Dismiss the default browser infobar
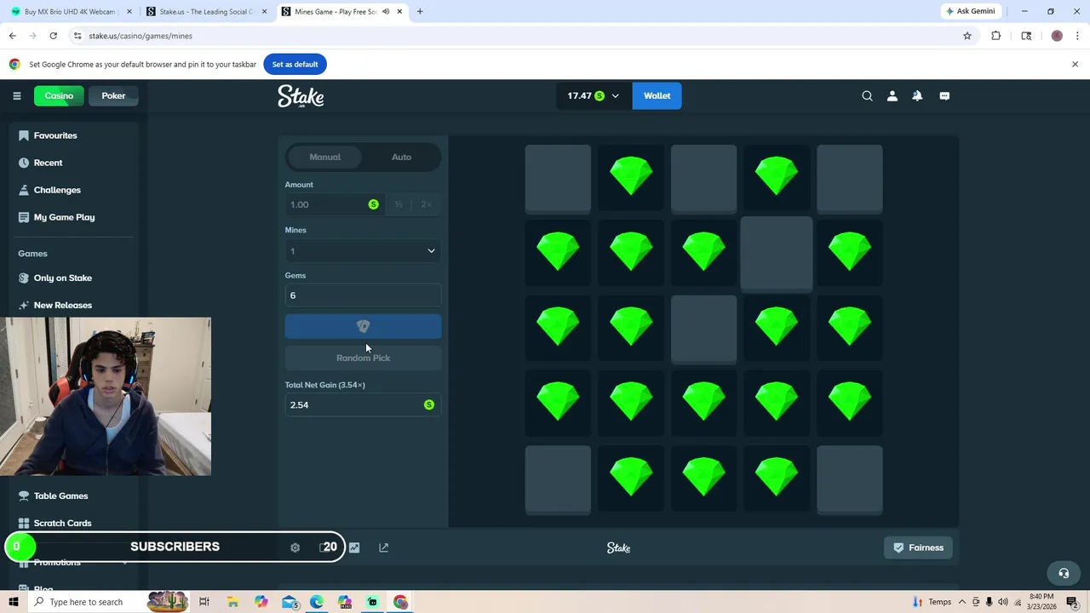 point(1075,64)
